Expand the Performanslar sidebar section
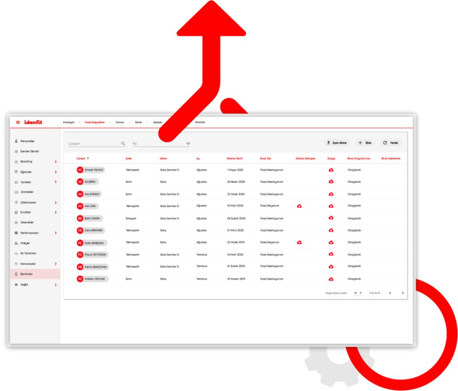 tap(55, 233)
